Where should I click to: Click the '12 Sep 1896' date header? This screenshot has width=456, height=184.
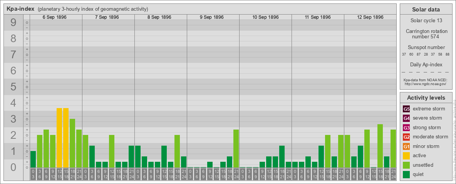point(370,17)
